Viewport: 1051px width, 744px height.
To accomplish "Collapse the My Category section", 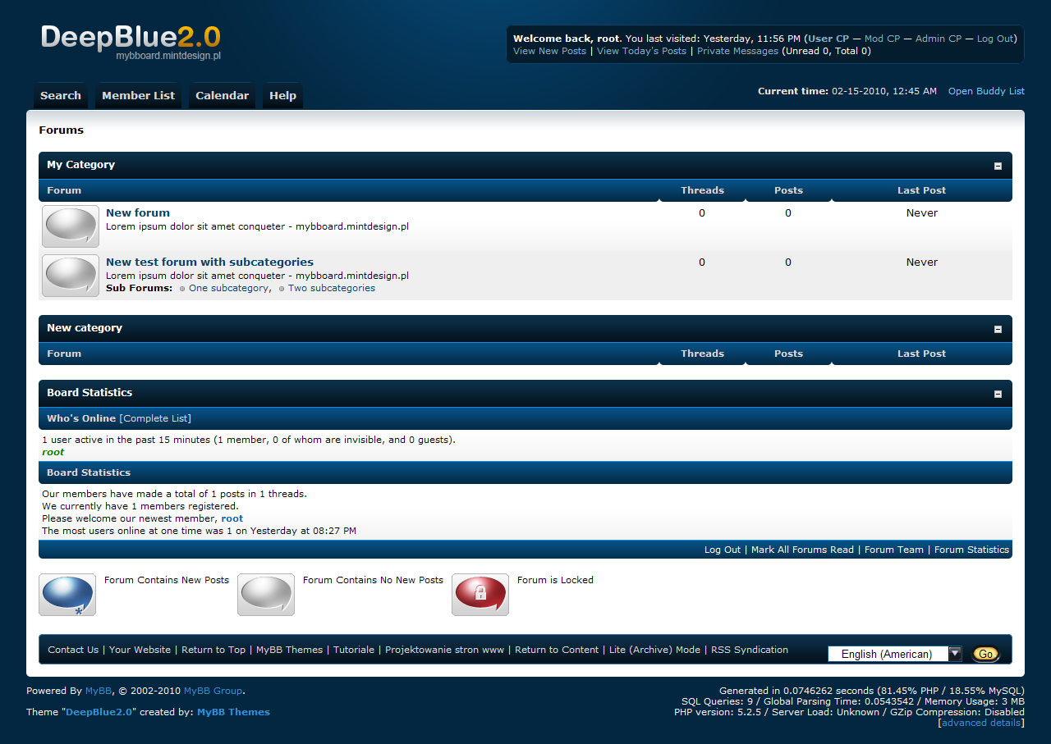I will (x=998, y=166).
